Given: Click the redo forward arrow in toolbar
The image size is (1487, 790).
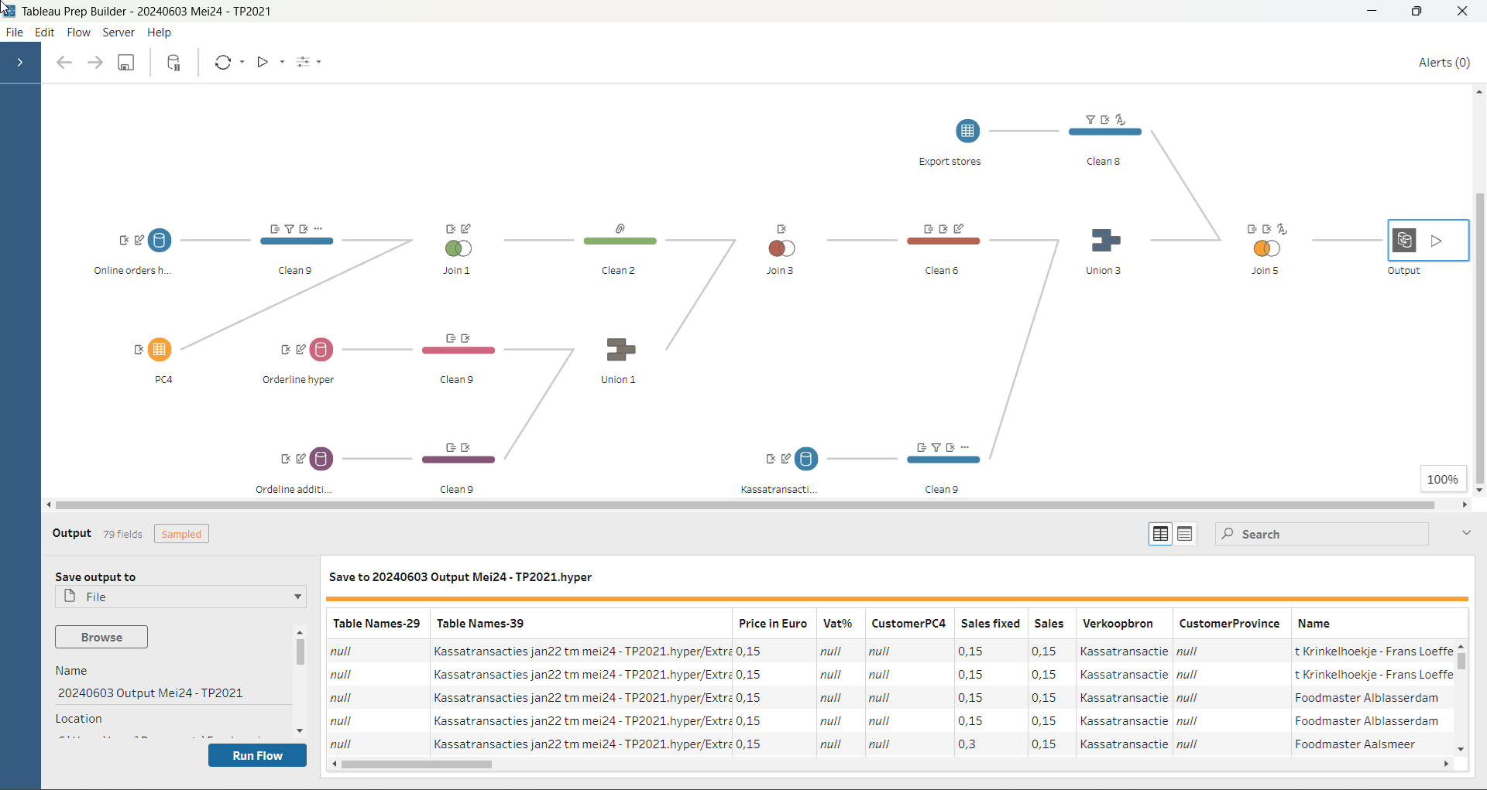Looking at the screenshot, I should [x=94, y=63].
